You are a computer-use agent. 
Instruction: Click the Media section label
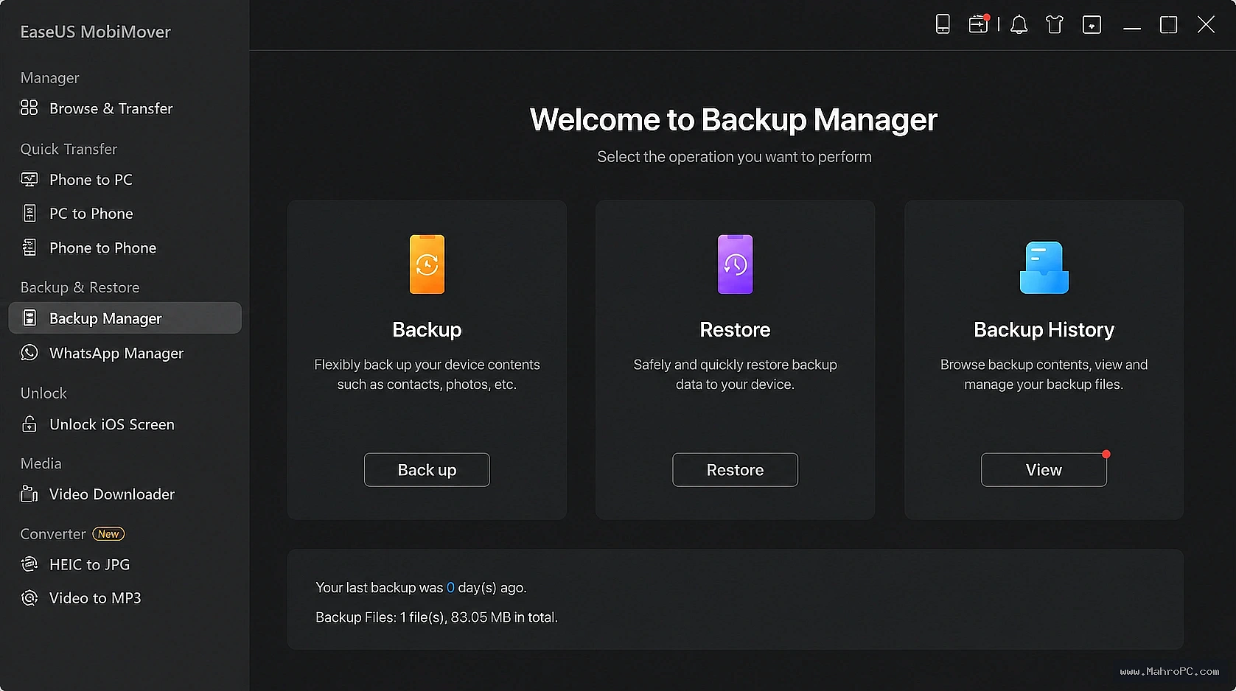click(41, 463)
